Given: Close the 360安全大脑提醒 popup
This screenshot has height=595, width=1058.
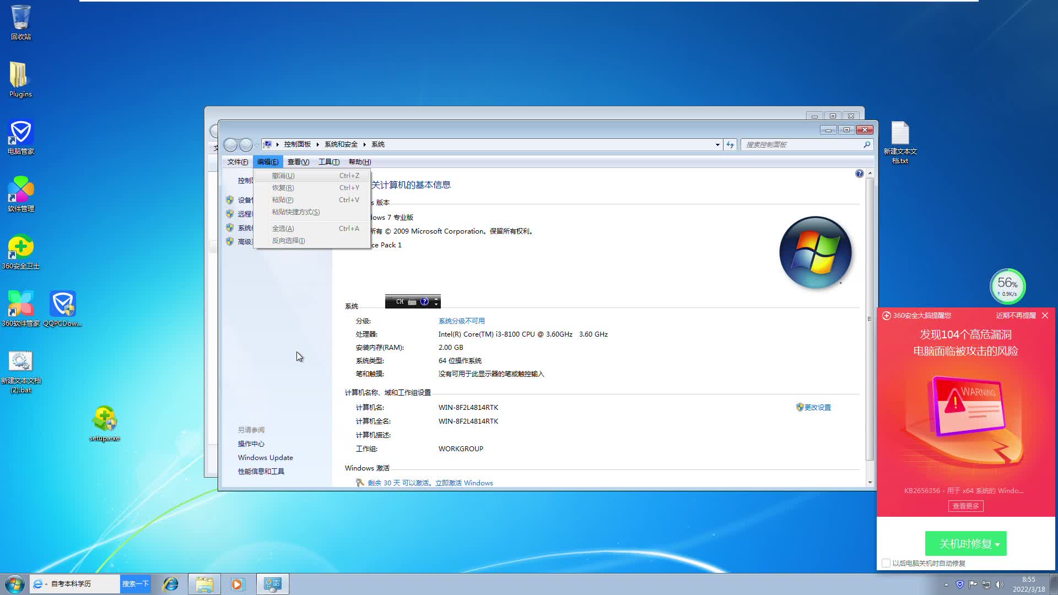Looking at the screenshot, I should (x=1045, y=315).
